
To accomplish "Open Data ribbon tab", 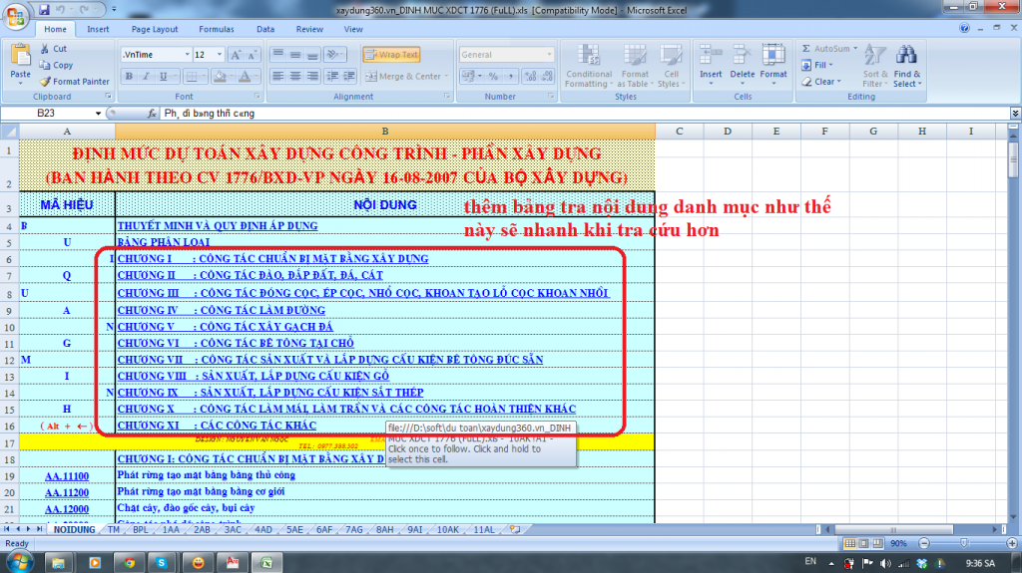I will (x=265, y=29).
